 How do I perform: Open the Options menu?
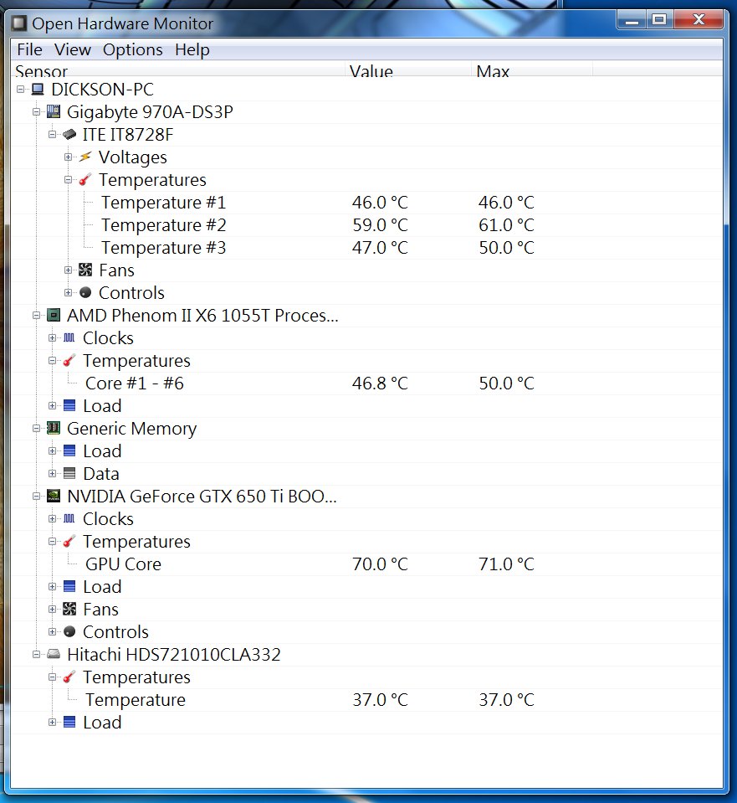tap(132, 49)
